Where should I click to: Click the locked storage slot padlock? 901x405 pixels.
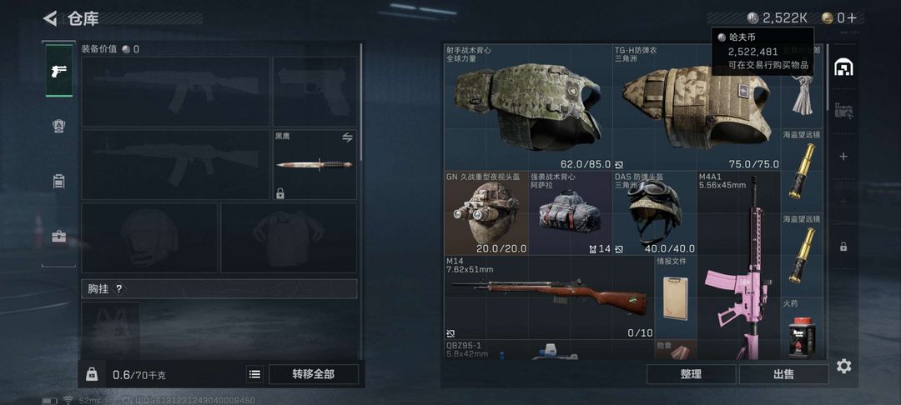[x=843, y=247]
